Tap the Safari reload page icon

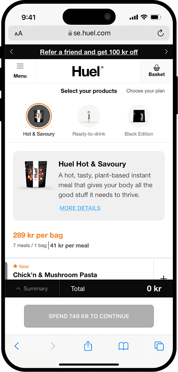coord(161,33)
